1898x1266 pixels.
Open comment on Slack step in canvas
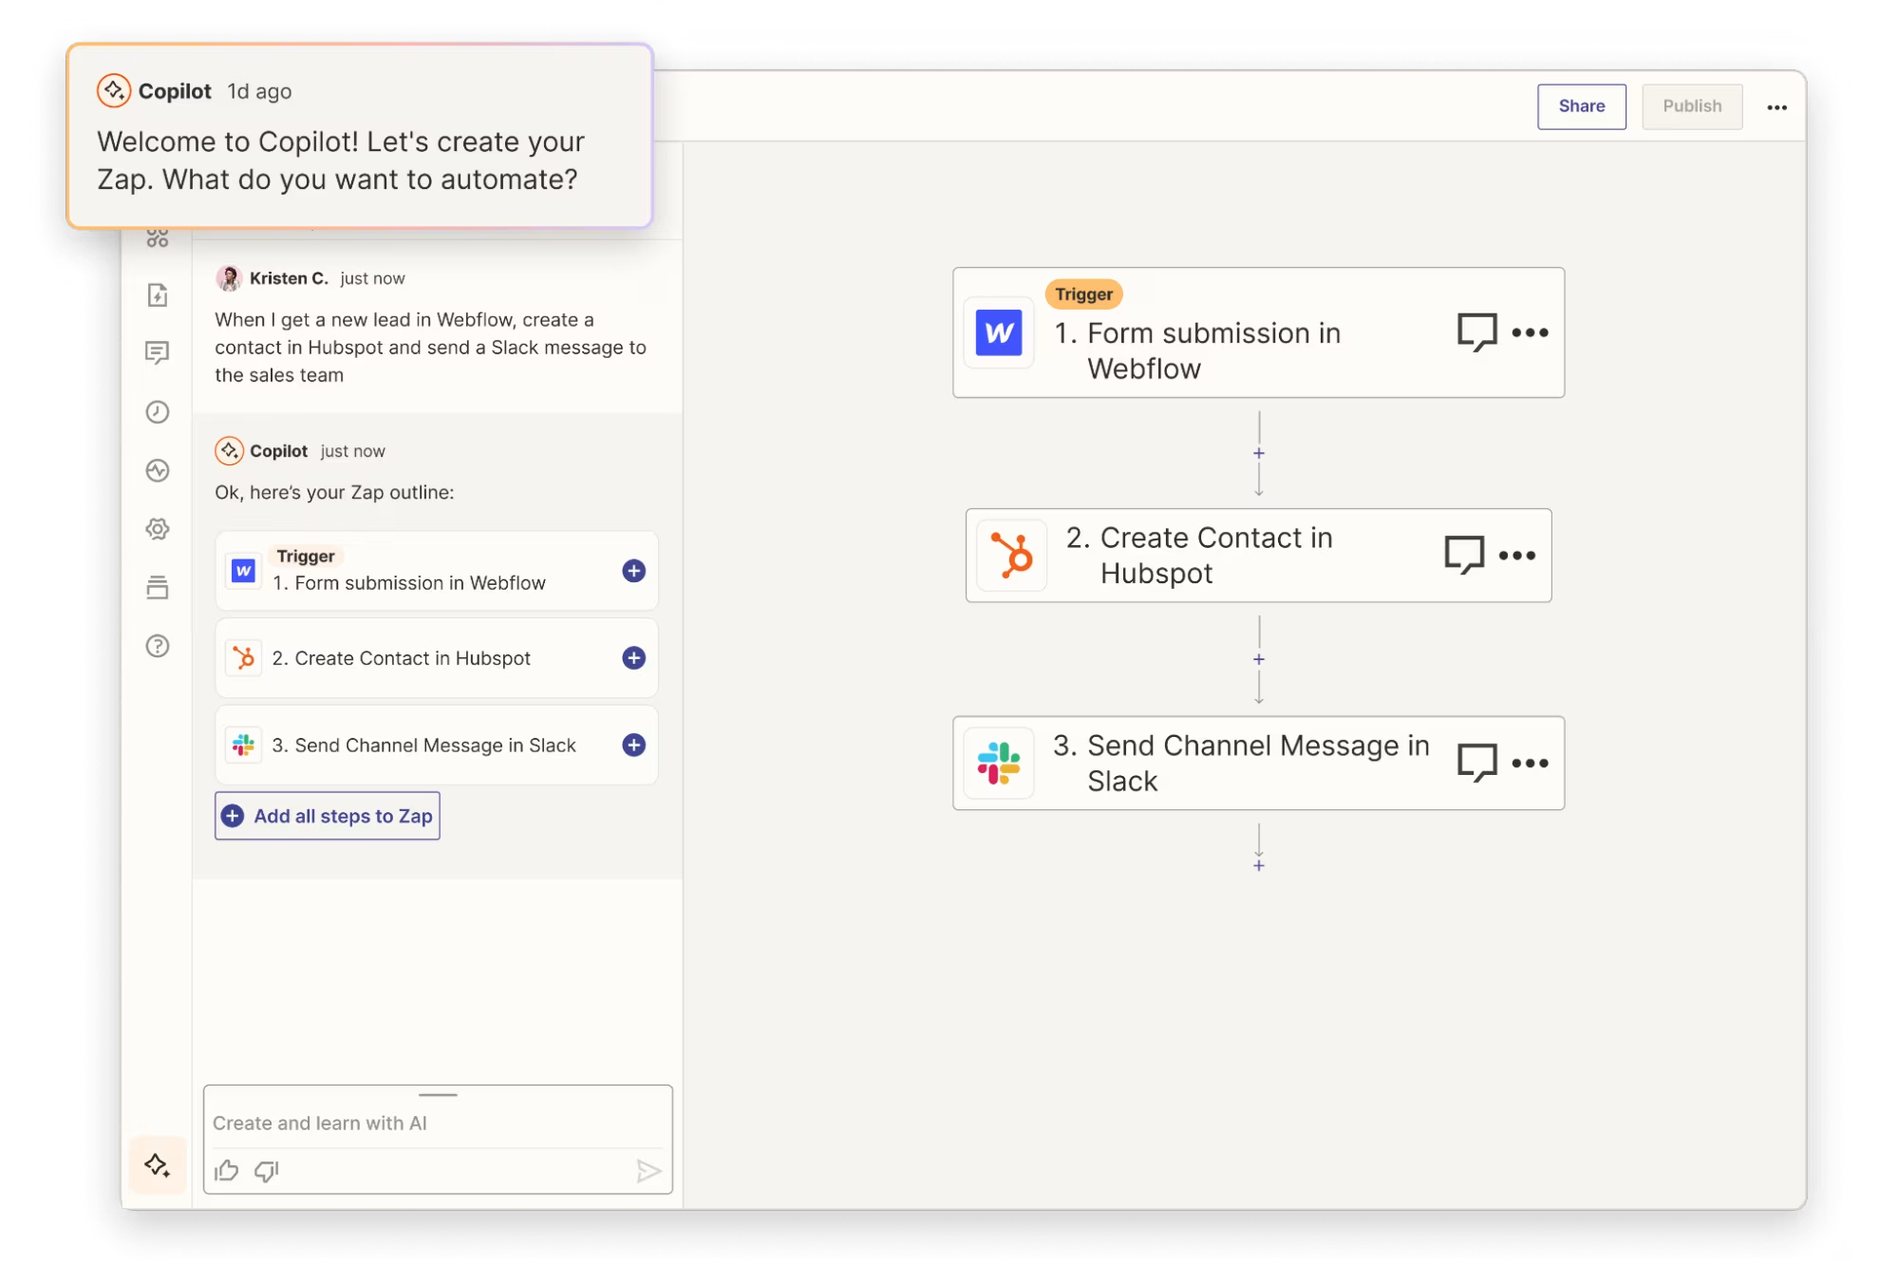[1477, 763]
